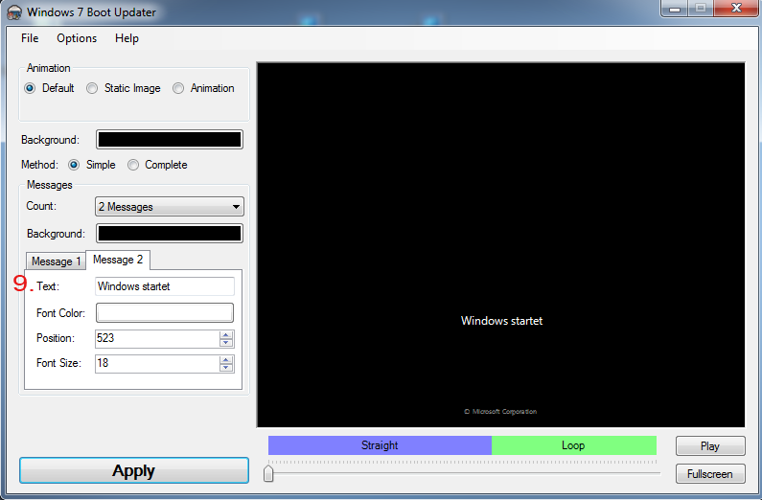Select the Default animation radio button

tap(30, 88)
